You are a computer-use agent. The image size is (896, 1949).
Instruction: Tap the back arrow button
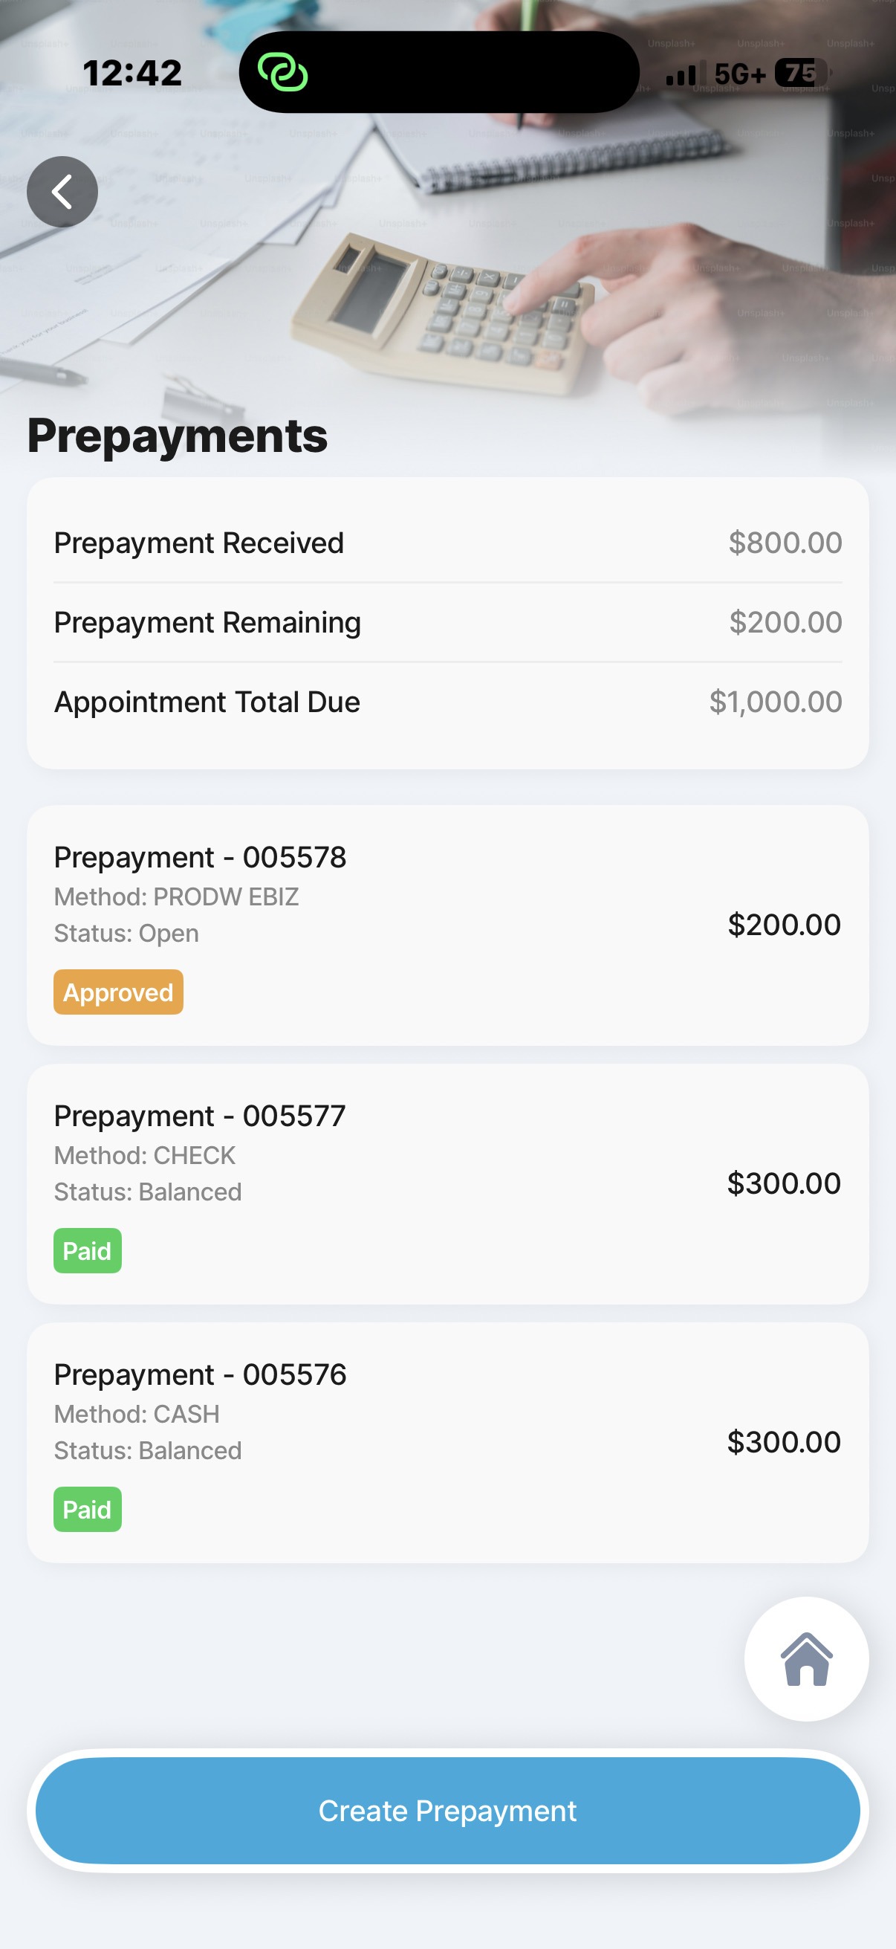tap(62, 193)
